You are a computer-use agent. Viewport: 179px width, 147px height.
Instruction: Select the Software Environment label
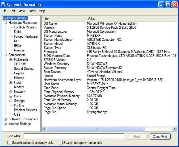24,119
